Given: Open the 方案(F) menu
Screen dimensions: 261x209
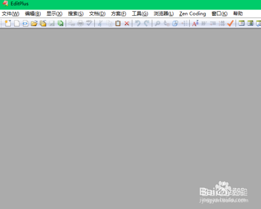Looking at the screenshot, I should click(119, 14).
